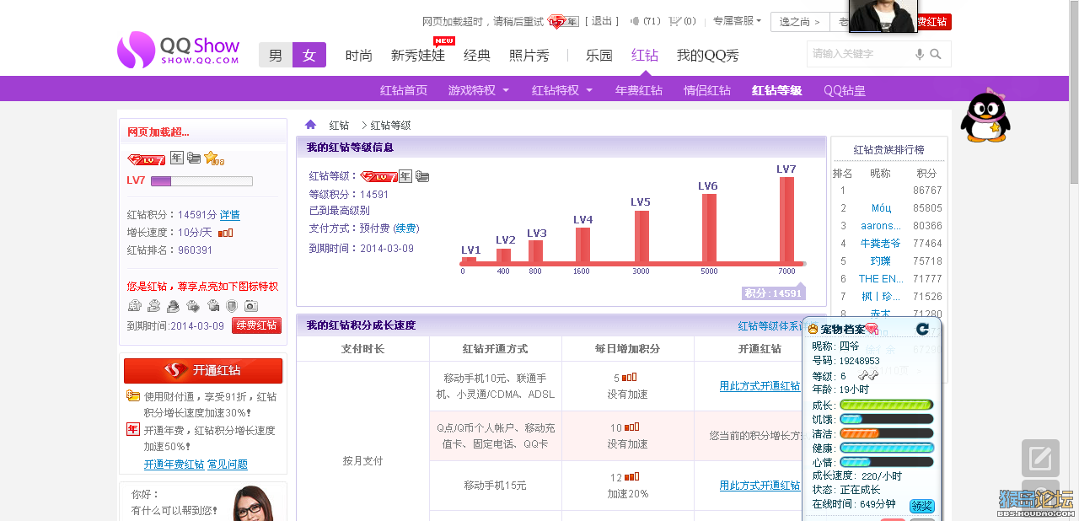Viewport: 1079px width, 521px height.
Task: Open the 年费红钻 tab
Action: [639, 90]
